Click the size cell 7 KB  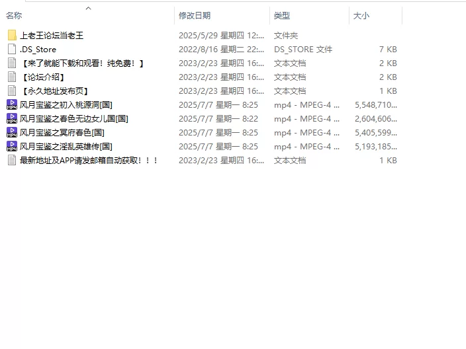click(x=388, y=50)
